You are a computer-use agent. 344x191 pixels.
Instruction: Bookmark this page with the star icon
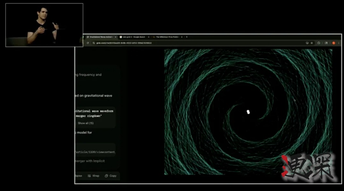tap(312, 43)
